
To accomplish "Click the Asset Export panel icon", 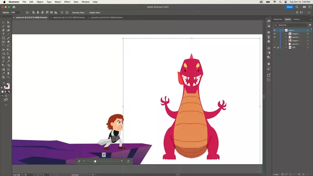I will [x=269, y=75].
